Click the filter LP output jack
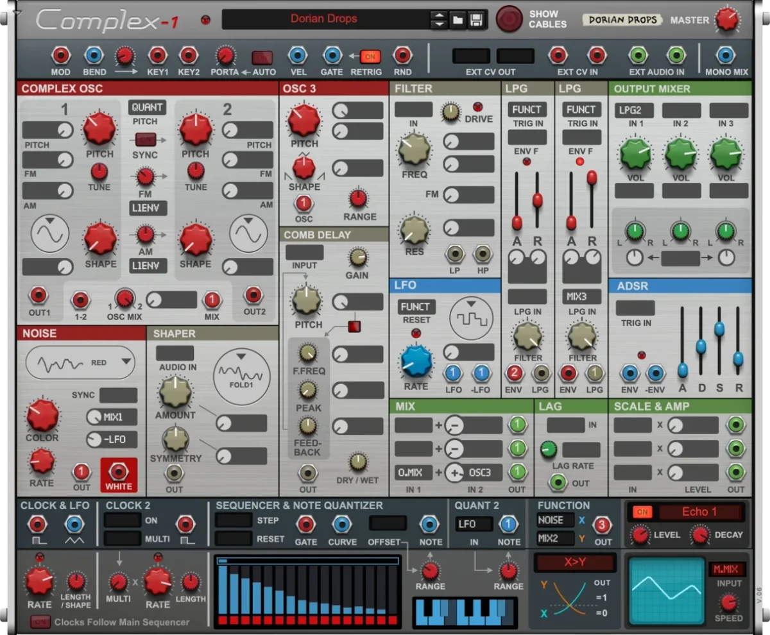 click(455, 254)
